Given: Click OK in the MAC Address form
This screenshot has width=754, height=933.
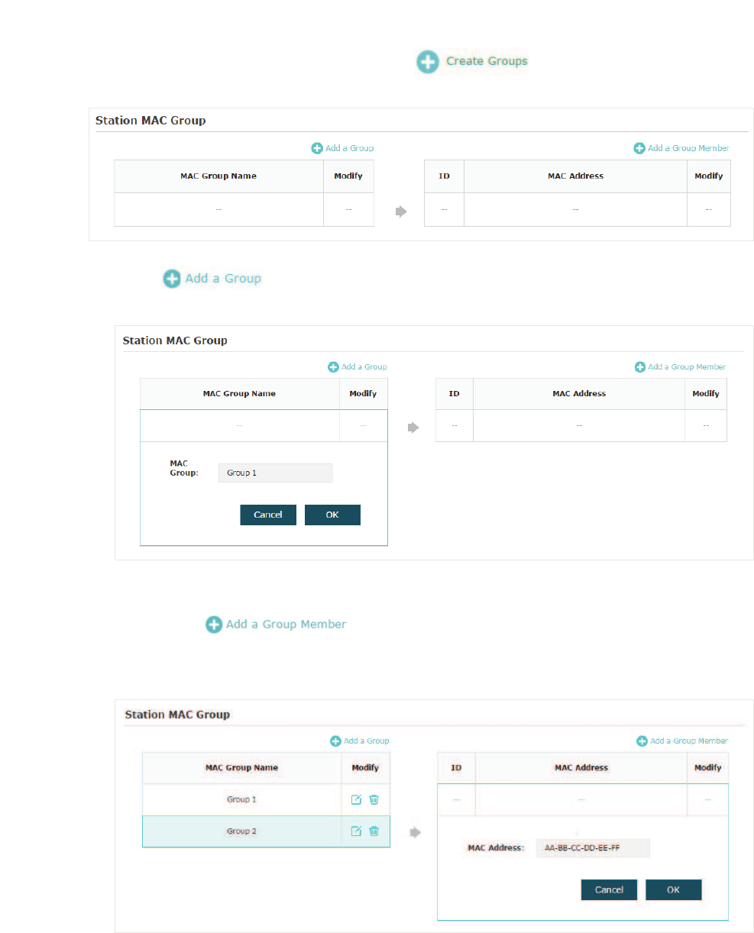Looking at the screenshot, I should point(673,889).
